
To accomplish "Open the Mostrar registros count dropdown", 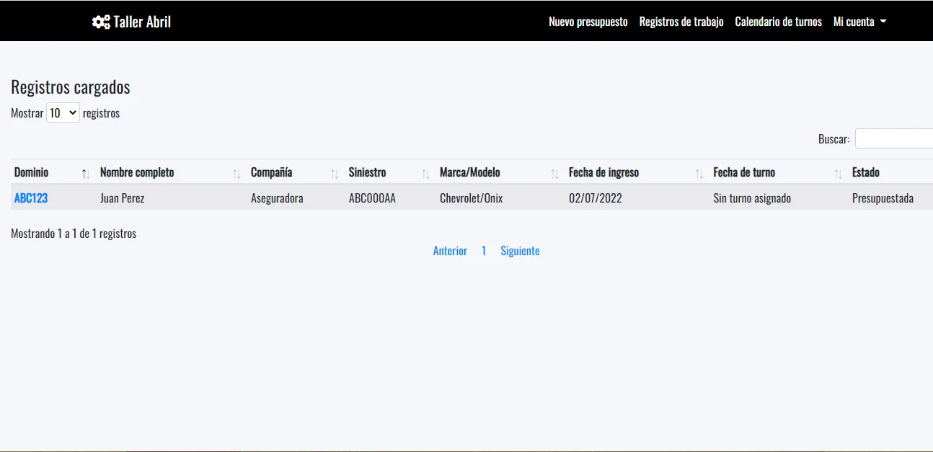I will (63, 113).
